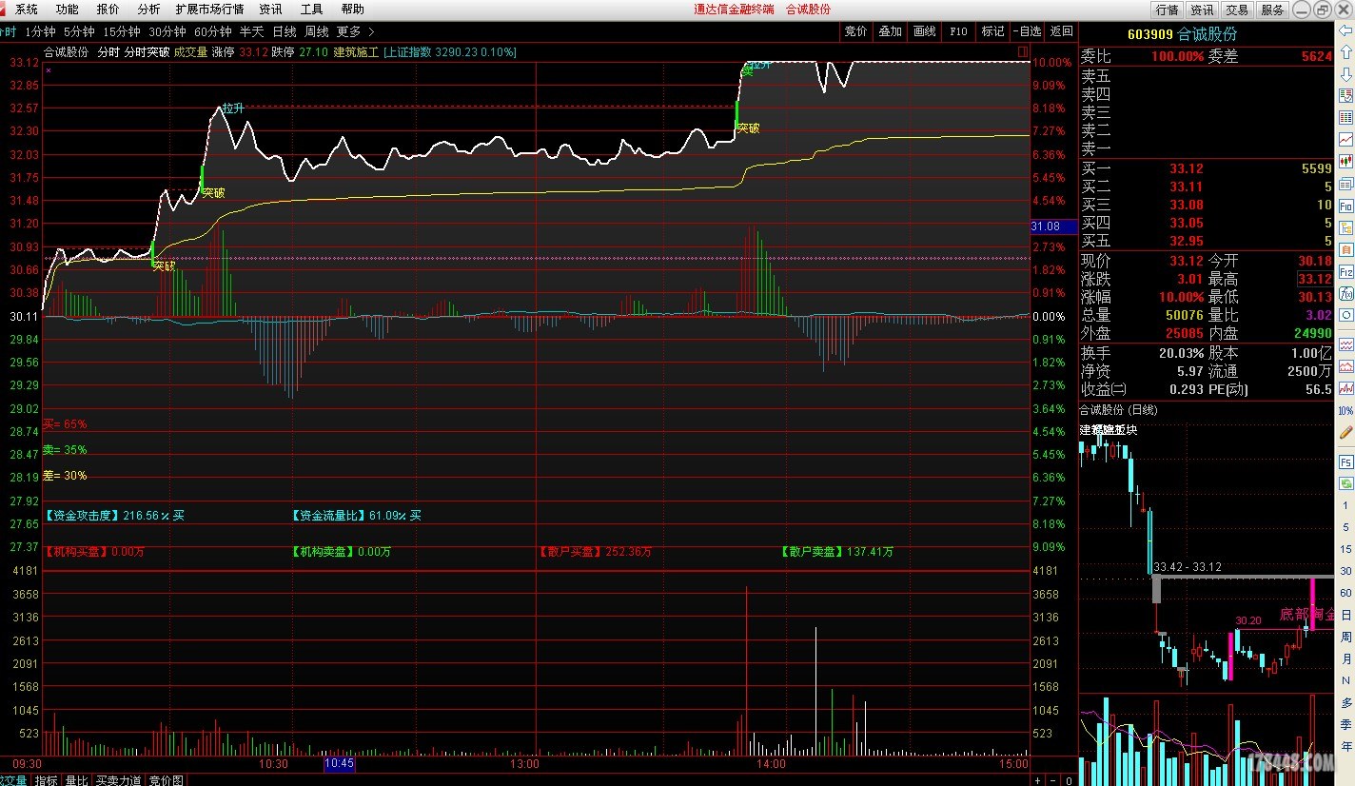Click the F12 trading icon in sidebar
Viewport: 1355px width, 786px height.
[x=1345, y=271]
